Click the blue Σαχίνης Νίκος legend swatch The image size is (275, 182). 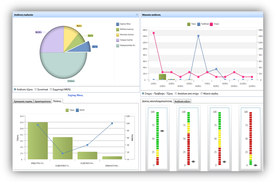[118, 24]
